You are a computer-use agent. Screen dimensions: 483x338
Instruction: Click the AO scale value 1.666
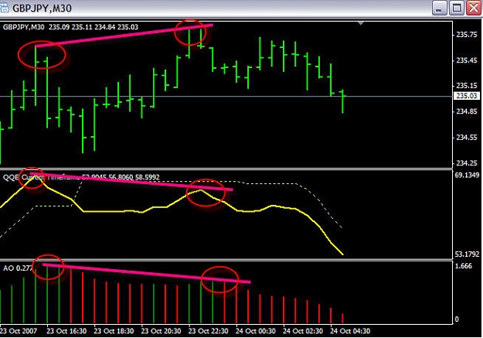point(464,266)
